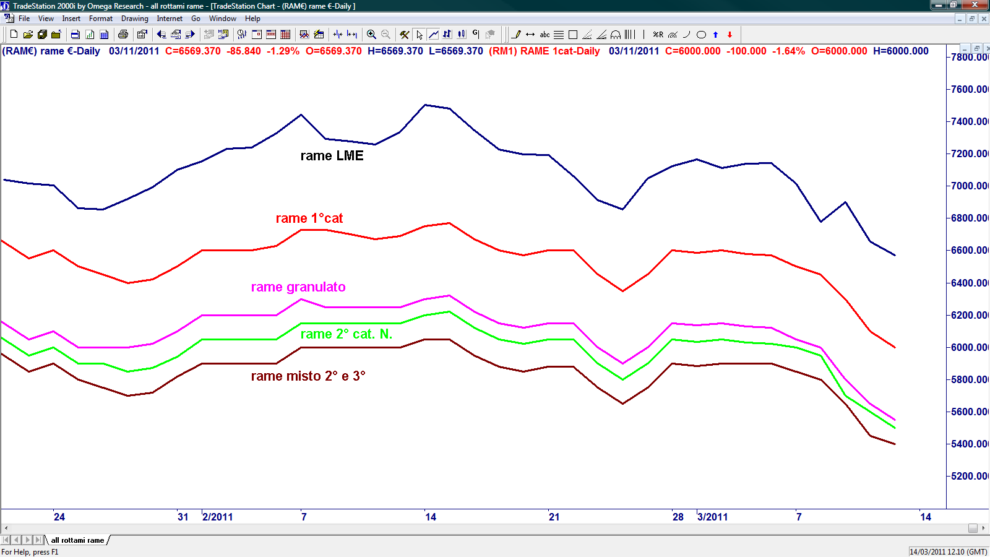Click the blue back arrow icon

point(161,35)
